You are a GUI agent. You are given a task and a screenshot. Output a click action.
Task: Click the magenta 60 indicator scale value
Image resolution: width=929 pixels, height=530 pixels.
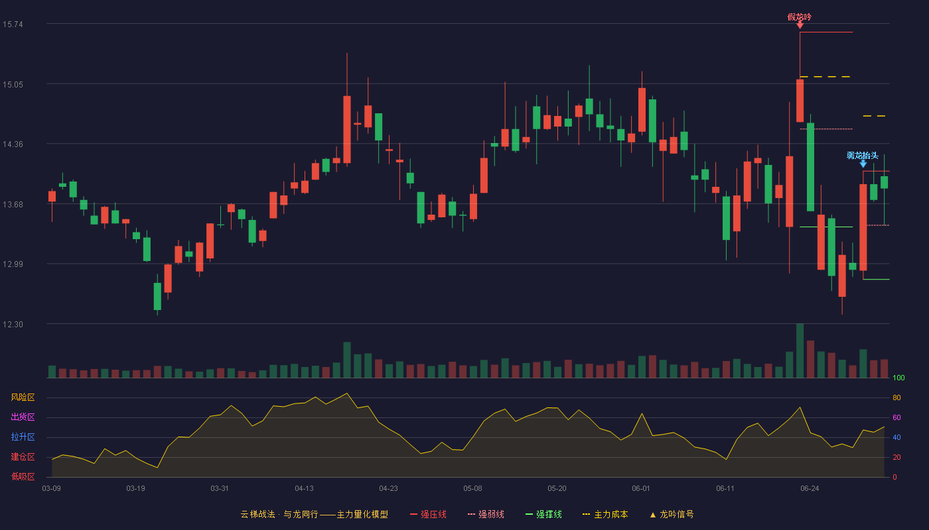(896, 418)
